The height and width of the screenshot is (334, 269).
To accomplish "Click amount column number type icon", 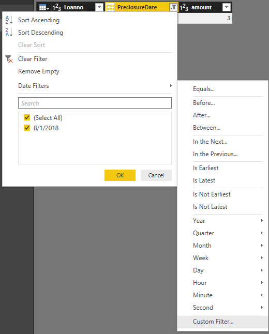I will tap(184, 7).
